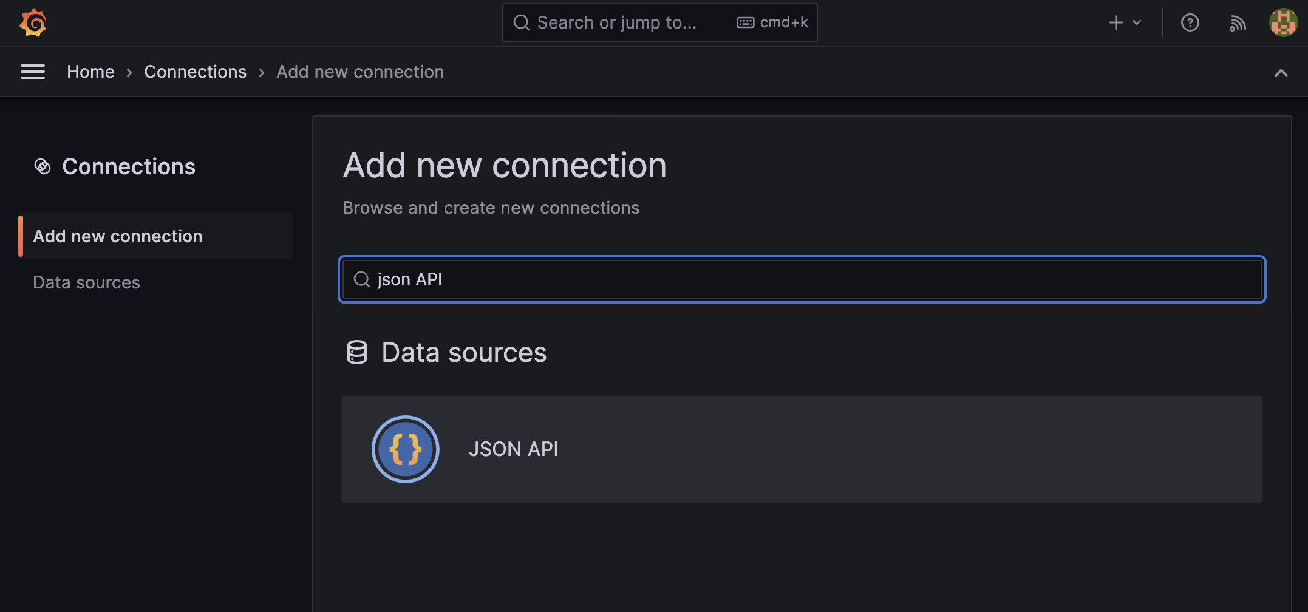Open the help question mark icon

[1190, 23]
